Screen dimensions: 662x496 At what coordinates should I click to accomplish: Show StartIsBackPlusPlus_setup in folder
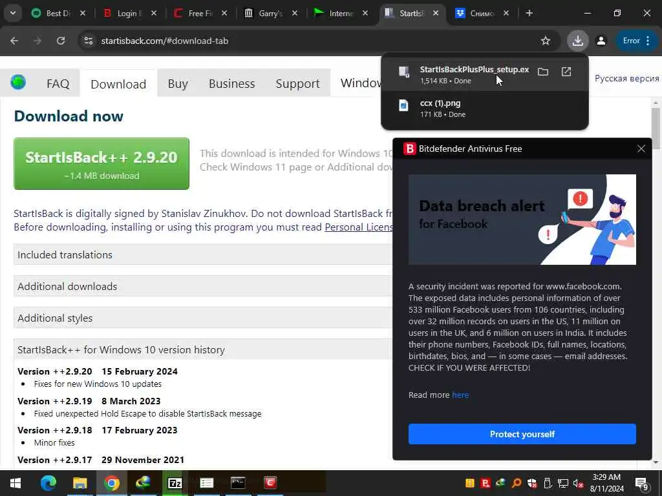pyautogui.click(x=543, y=72)
